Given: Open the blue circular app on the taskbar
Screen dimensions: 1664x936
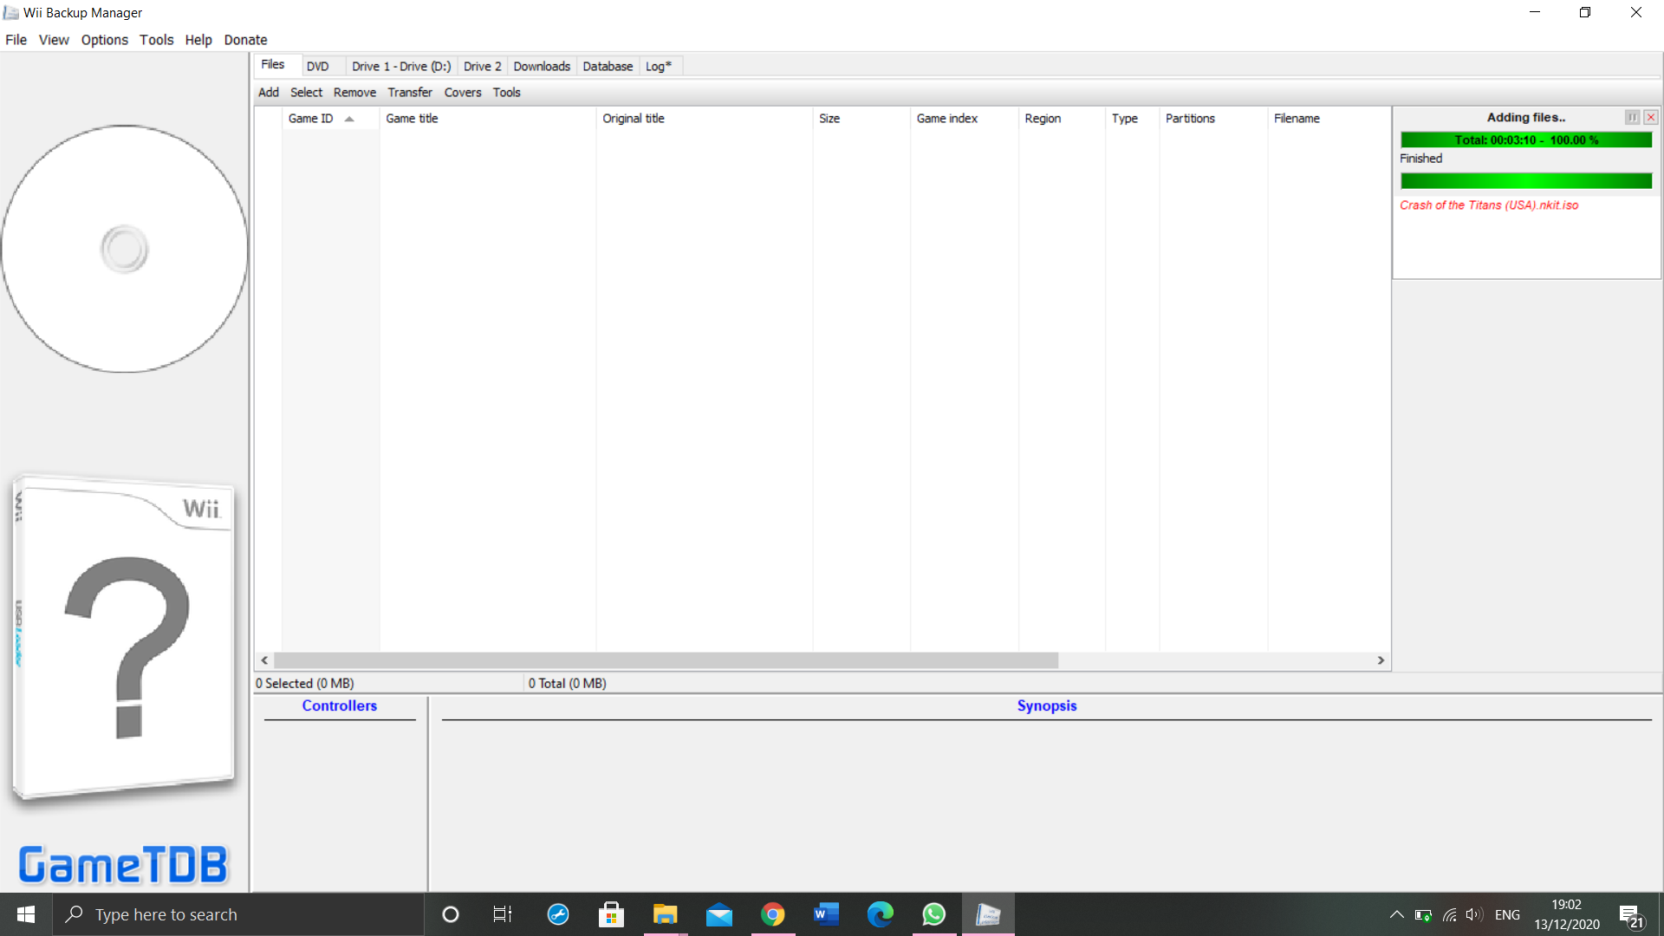Looking at the screenshot, I should (x=557, y=914).
